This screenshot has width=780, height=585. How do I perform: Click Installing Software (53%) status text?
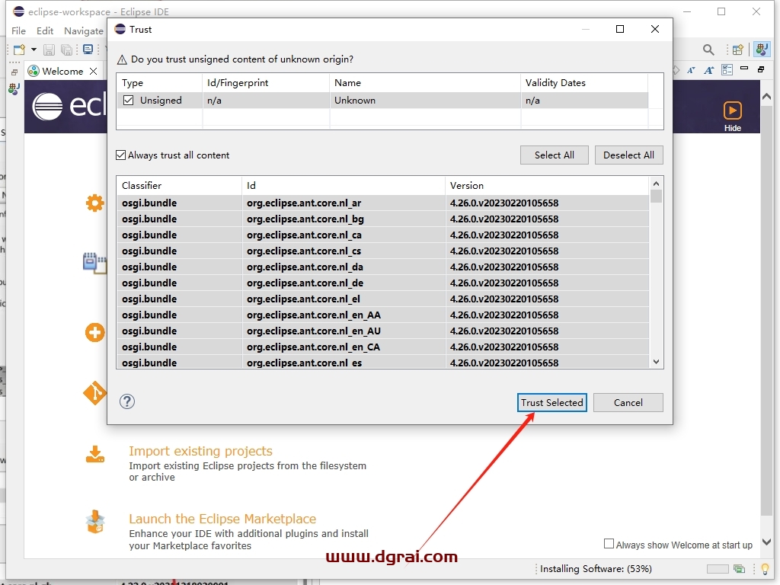[596, 568]
